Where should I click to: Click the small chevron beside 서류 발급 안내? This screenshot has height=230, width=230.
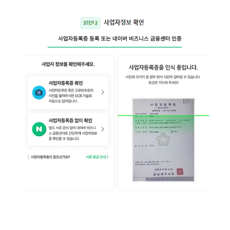(108, 157)
